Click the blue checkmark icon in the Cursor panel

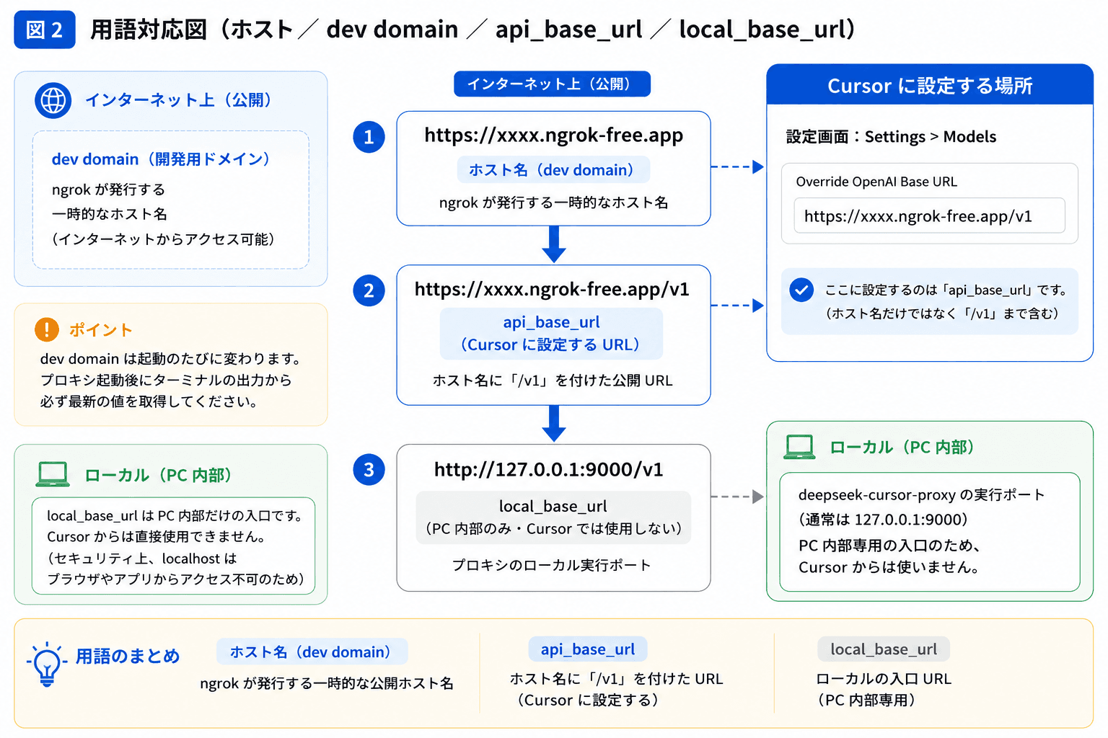(x=801, y=290)
